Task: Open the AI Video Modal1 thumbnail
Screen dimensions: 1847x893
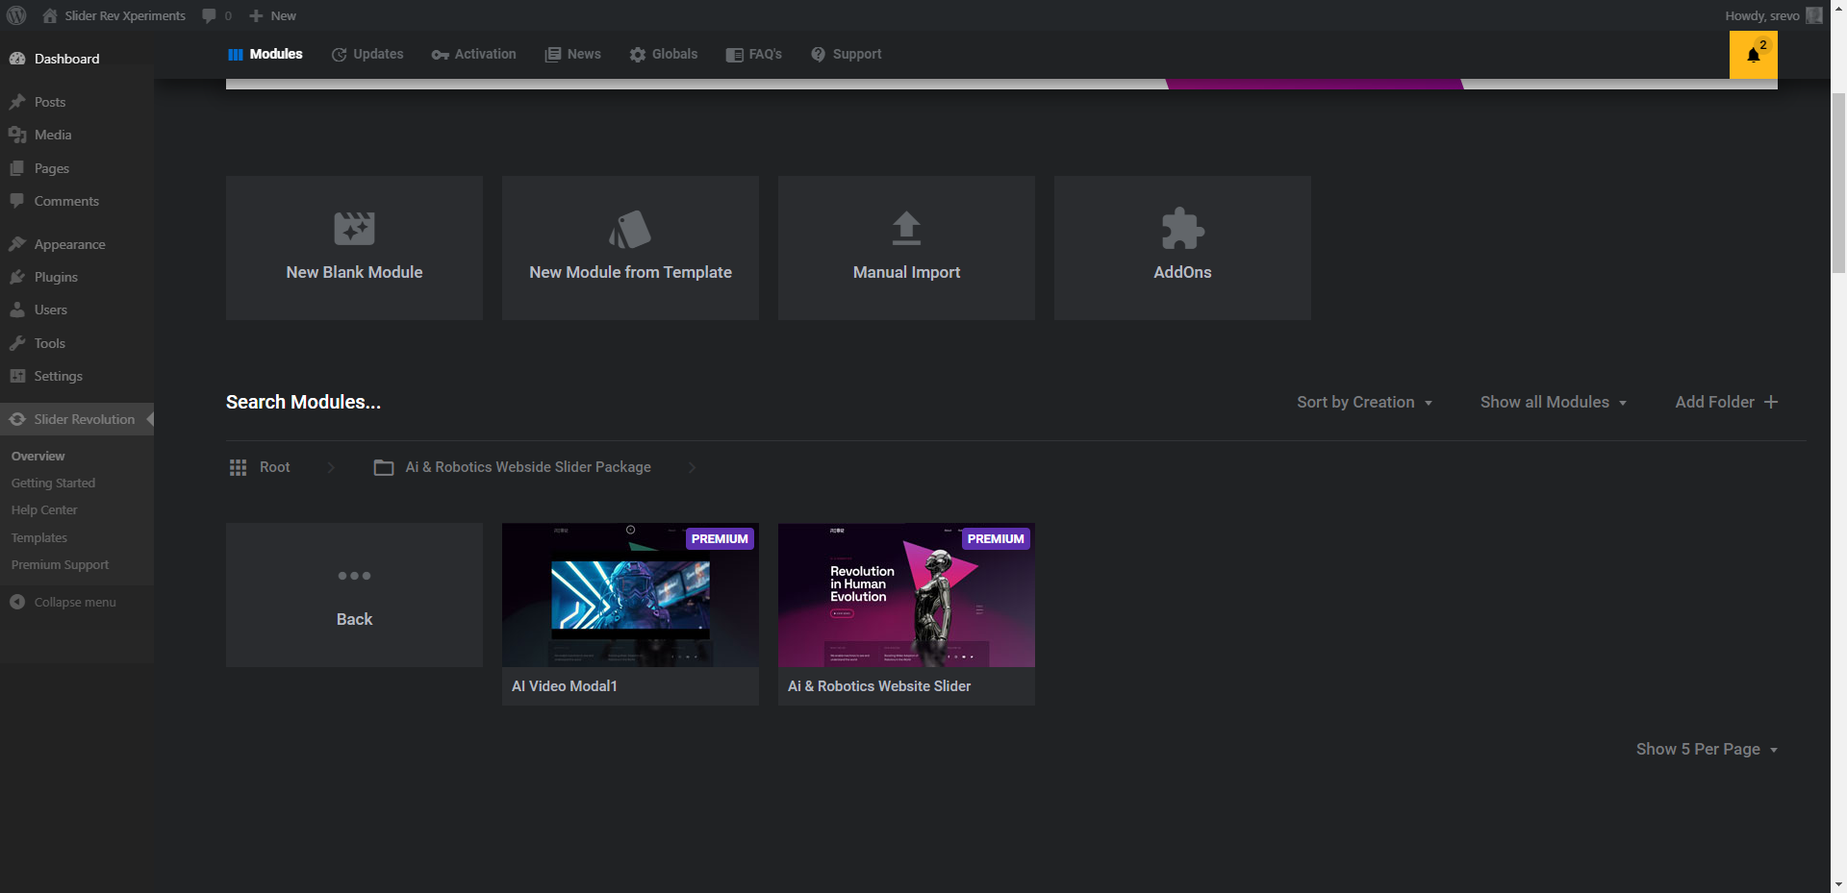Action: coord(630,595)
